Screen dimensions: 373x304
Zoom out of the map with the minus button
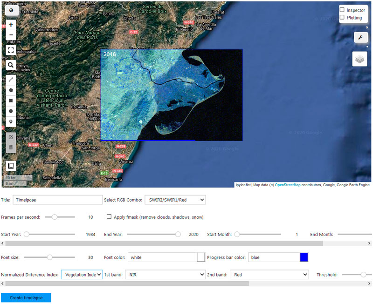click(11, 35)
